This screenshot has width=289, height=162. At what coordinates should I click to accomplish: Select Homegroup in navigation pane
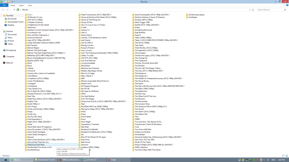point(11,50)
